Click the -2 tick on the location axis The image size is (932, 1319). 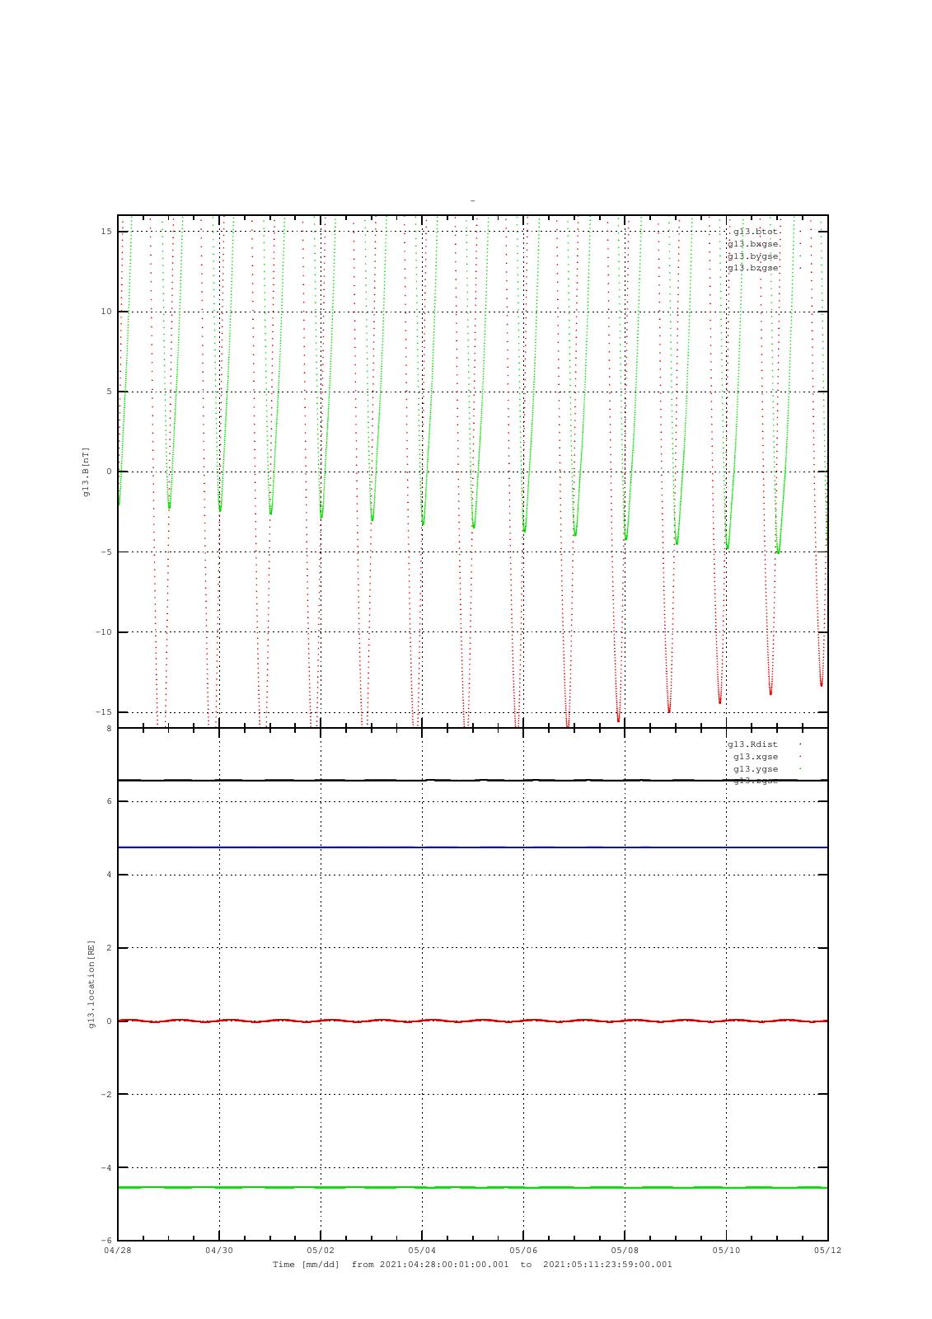click(x=106, y=1095)
